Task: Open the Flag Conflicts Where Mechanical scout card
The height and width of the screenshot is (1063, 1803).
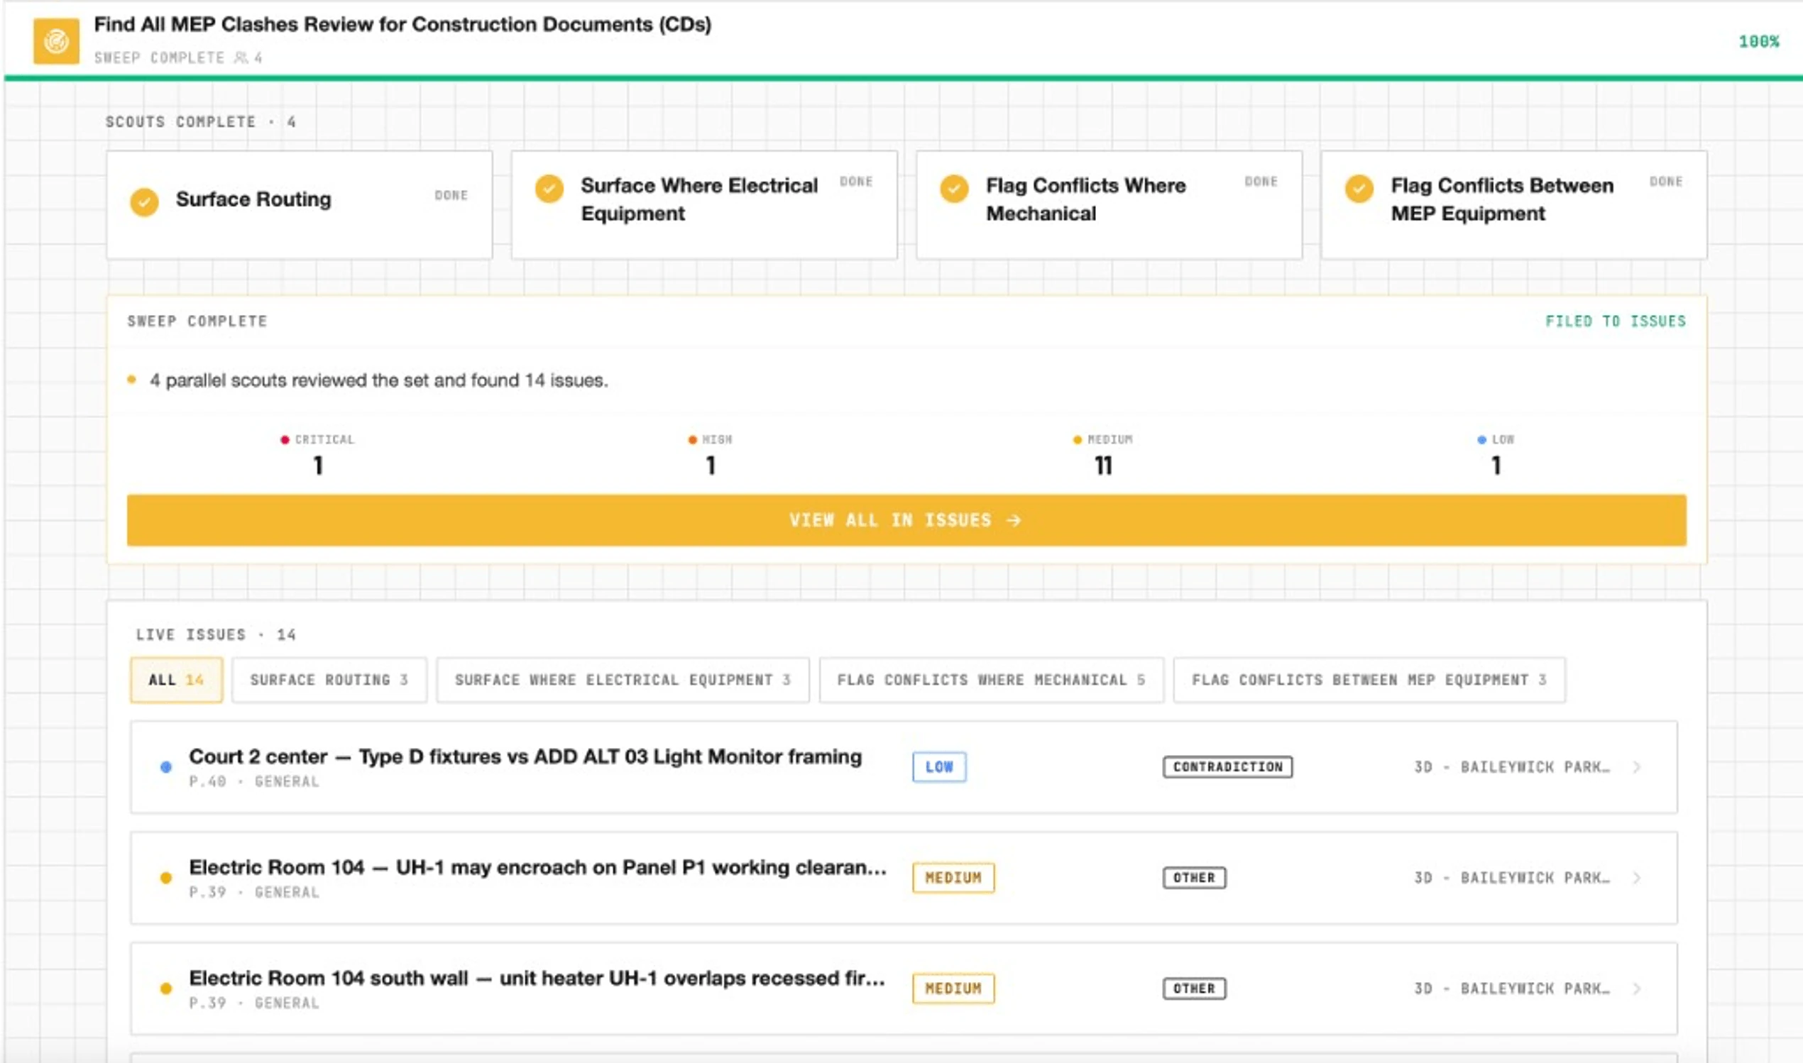Action: [1109, 204]
